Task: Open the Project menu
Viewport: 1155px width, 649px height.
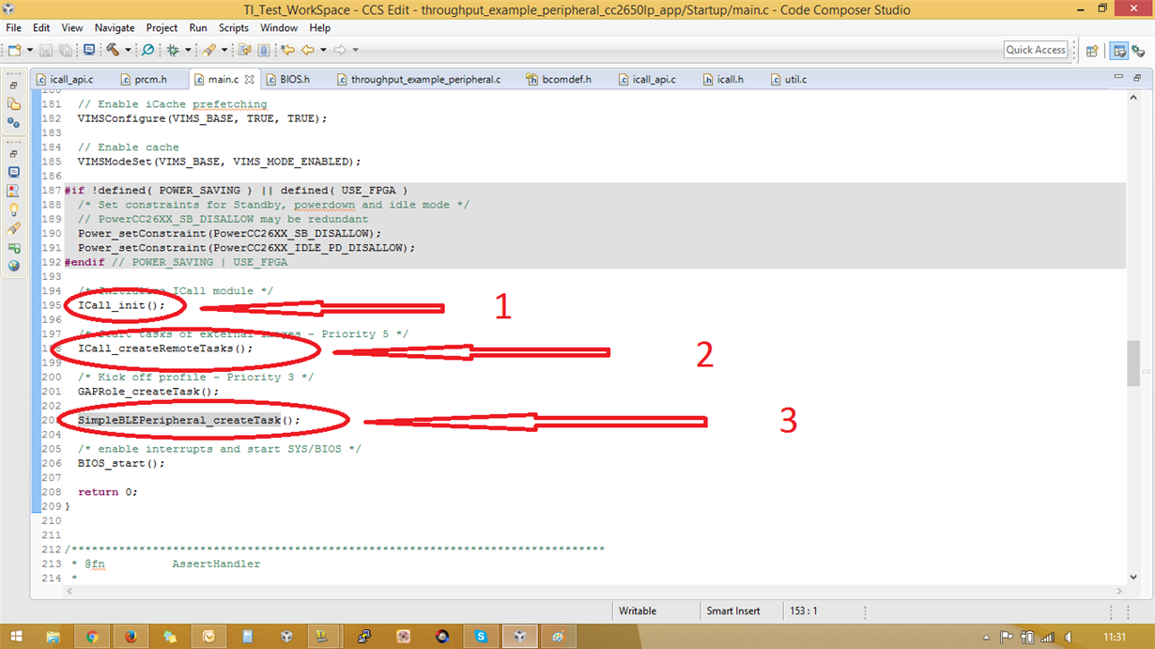Action: 162,28
